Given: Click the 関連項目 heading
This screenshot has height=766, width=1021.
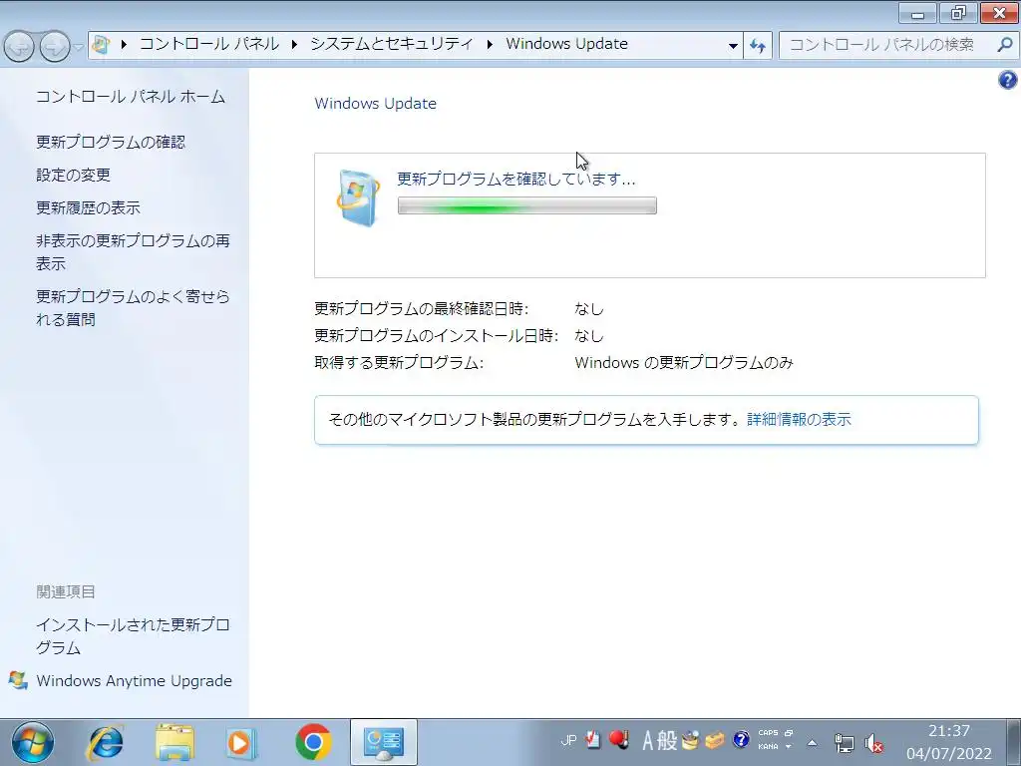Looking at the screenshot, I should [x=66, y=592].
